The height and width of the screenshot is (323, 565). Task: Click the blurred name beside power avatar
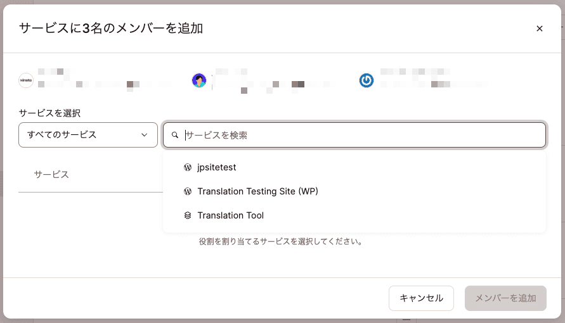coord(434,78)
